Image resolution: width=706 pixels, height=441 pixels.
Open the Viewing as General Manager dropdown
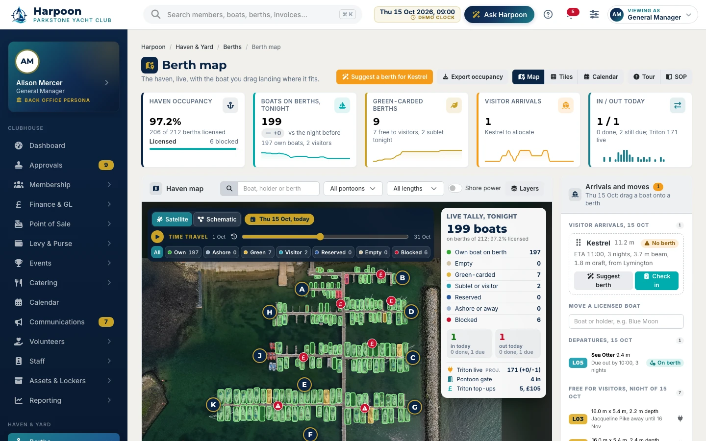[653, 15]
